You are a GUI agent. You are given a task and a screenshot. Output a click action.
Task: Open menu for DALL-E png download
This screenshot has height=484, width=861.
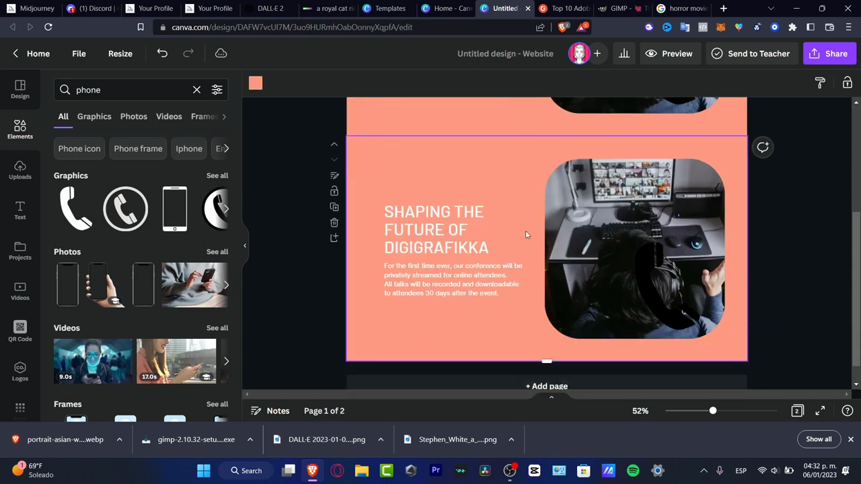pyautogui.click(x=380, y=440)
